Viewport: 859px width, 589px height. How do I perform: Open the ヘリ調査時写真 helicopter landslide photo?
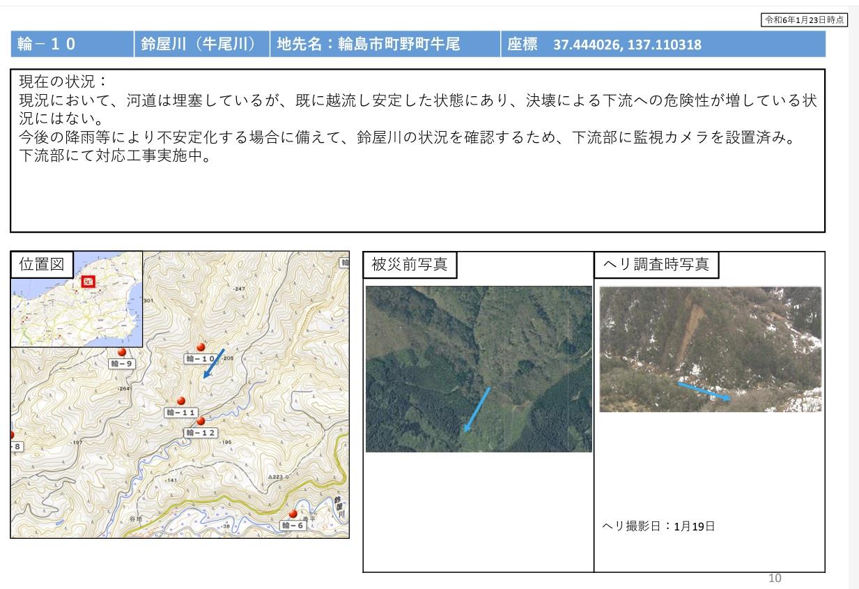(711, 349)
